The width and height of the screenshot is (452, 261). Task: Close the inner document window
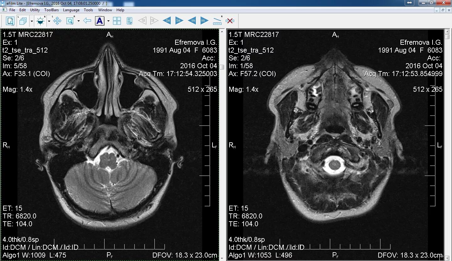[x=448, y=10]
